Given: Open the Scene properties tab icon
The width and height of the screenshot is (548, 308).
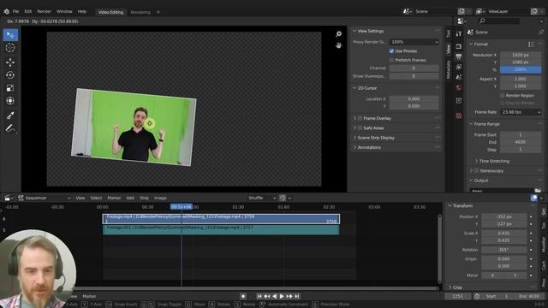Looking at the screenshot, I should point(459,77).
